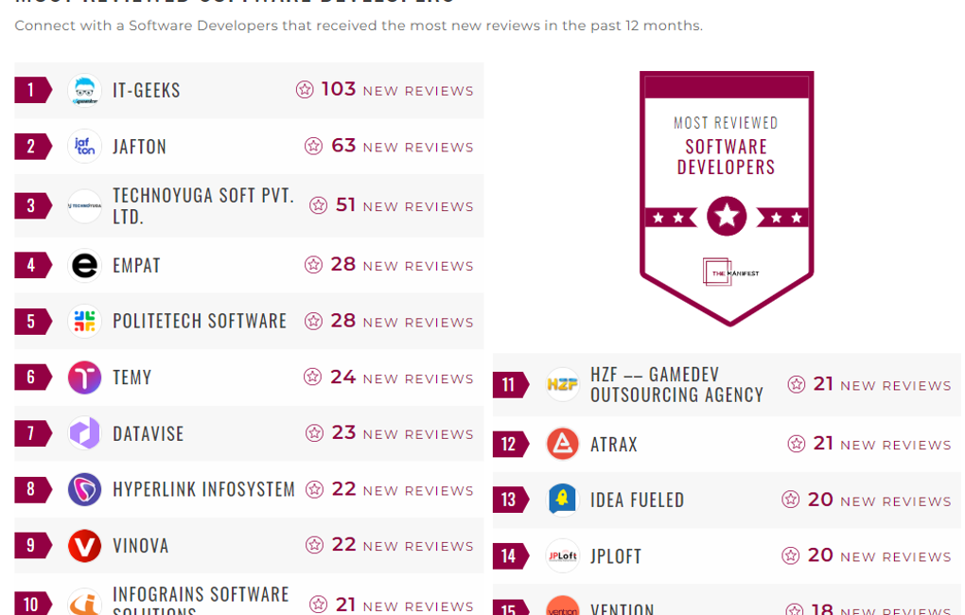Click the Jafton logo icon
The width and height of the screenshot is (965, 615).
pos(84,147)
